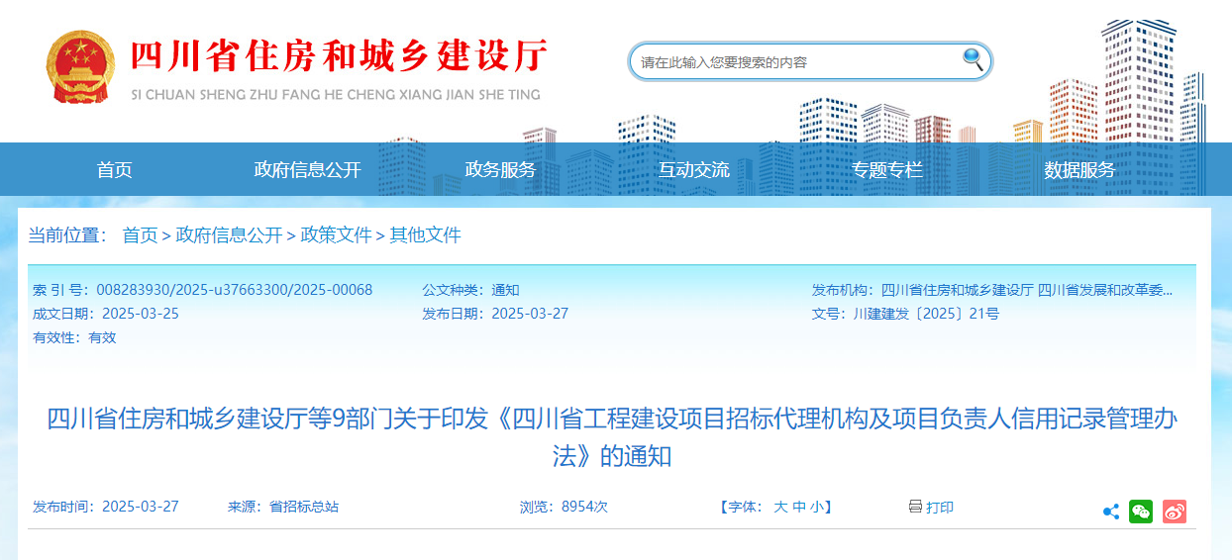Click the printer icon beside 打印

[915, 507]
